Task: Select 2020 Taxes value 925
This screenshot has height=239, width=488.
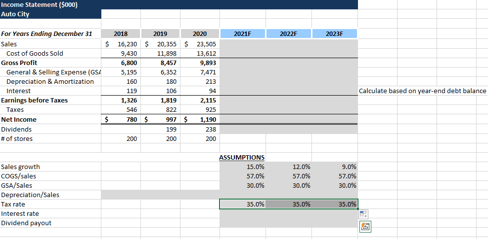Action: 200,109
